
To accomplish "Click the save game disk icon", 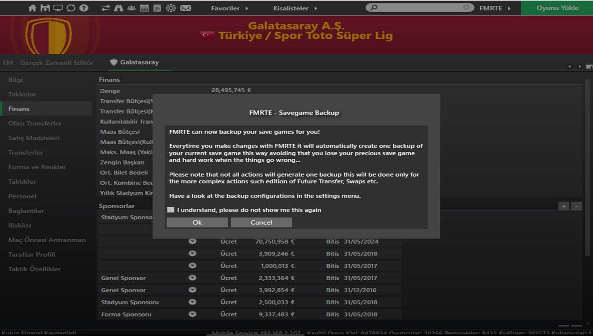I will pyautogui.click(x=45, y=8).
